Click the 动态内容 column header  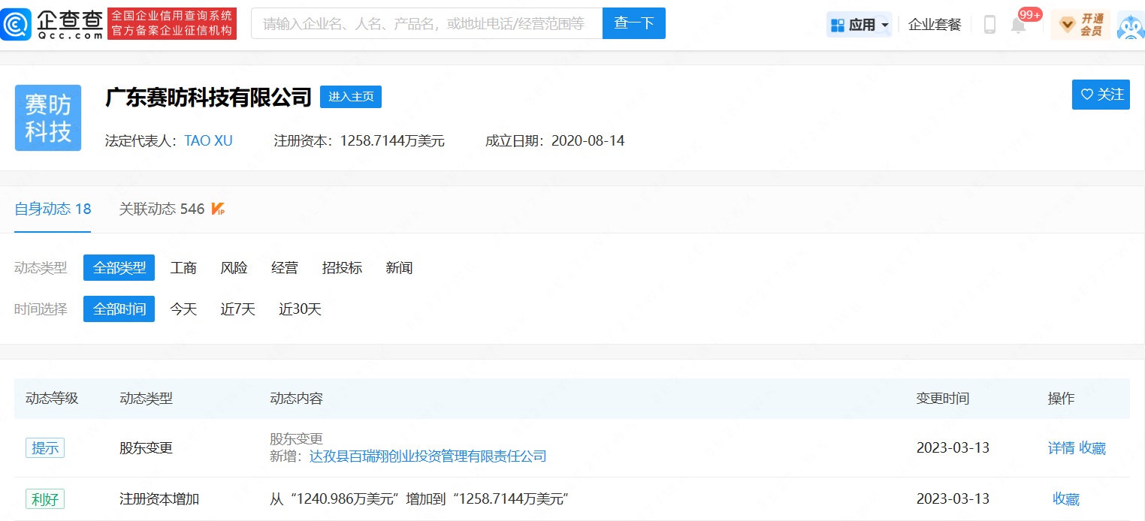(x=297, y=399)
